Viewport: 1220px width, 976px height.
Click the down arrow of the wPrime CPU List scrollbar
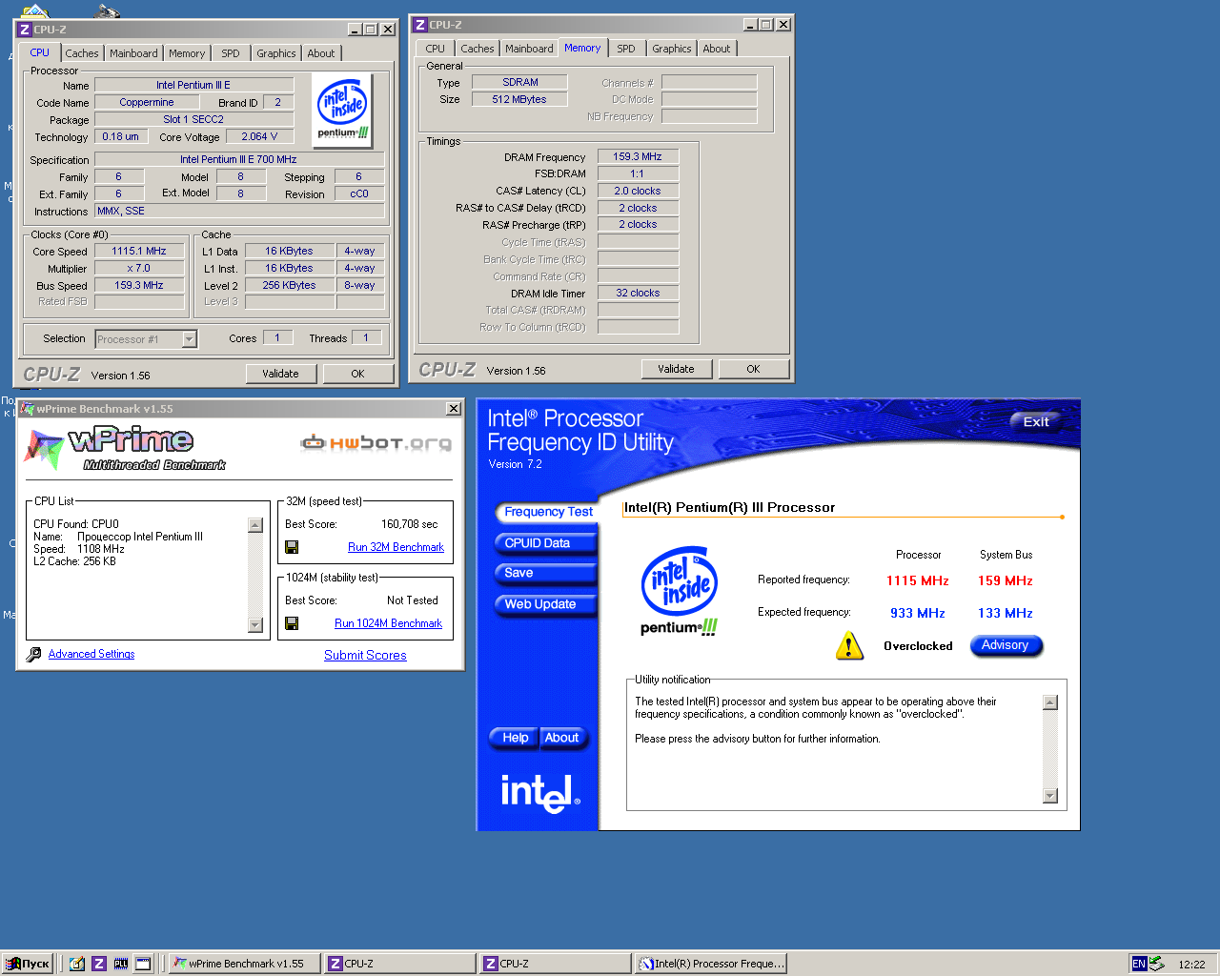[254, 625]
